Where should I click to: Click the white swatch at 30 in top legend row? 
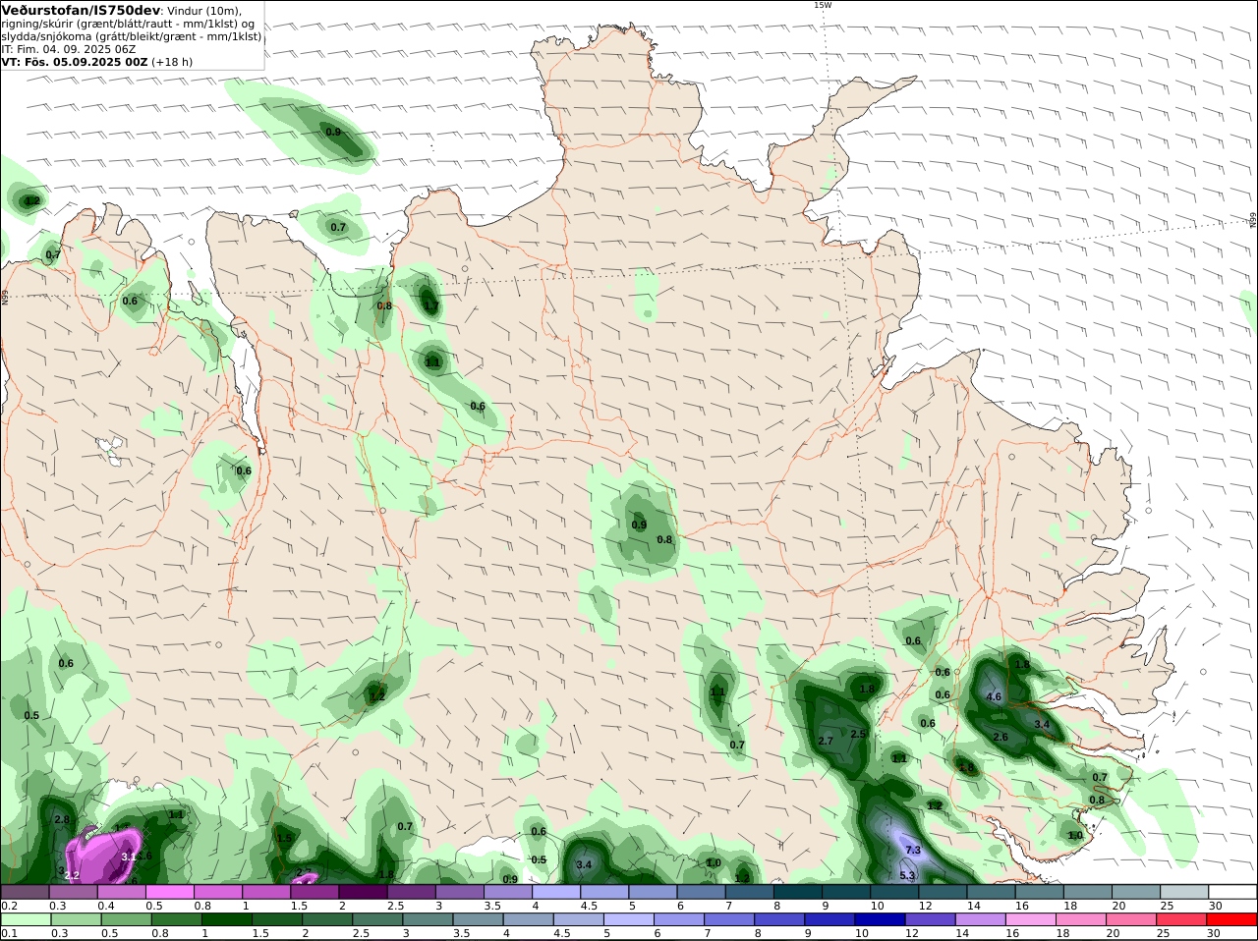(1233, 892)
